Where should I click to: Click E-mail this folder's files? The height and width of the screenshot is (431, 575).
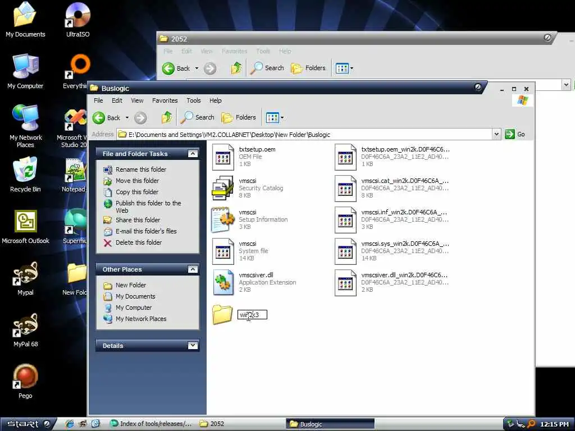click(147, 231)
